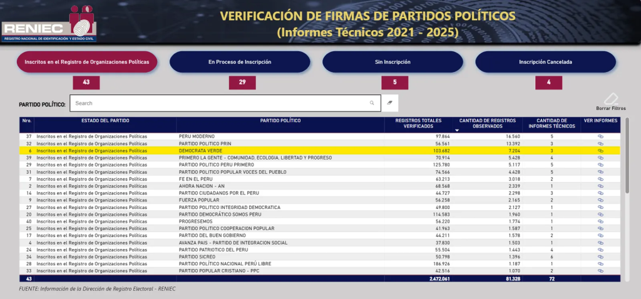Open report link for PARTIDO POLITICO PERU PRIMERO

[600, 165]
